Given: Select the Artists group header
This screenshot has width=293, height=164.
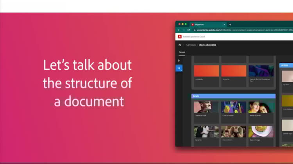Looking at the screenshot, I should (x=286, y=65).
